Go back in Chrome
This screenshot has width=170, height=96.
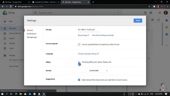click(3, 6)
